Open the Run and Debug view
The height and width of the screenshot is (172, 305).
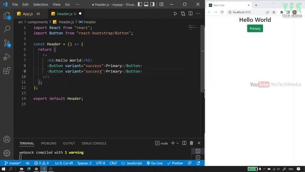pos(7,57)
